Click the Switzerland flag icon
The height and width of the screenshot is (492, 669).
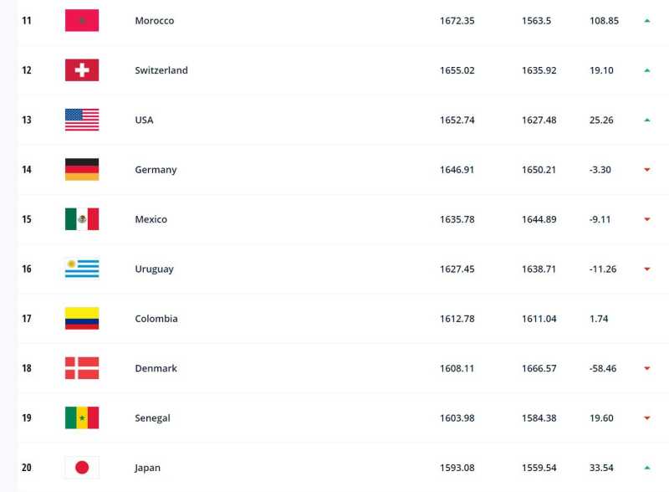pyautogui.click(x=82, y=70)
